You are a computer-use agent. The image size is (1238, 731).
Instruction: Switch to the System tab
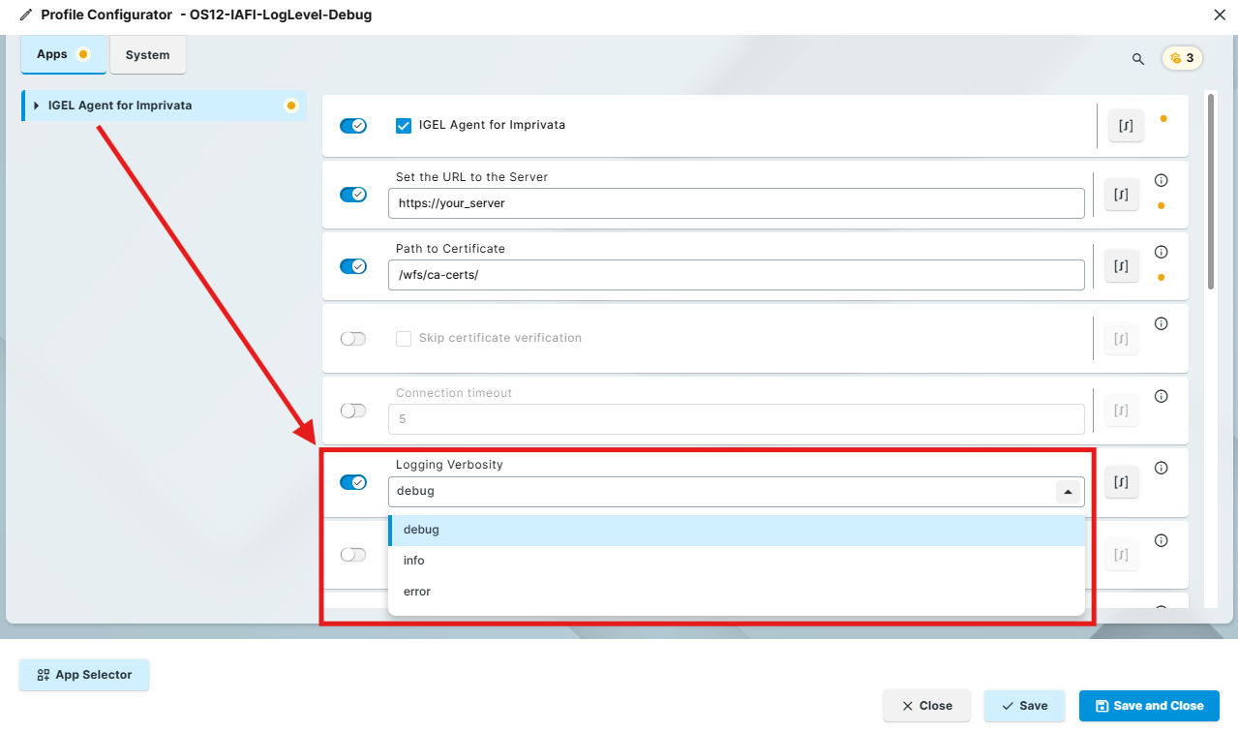[147, 55]
